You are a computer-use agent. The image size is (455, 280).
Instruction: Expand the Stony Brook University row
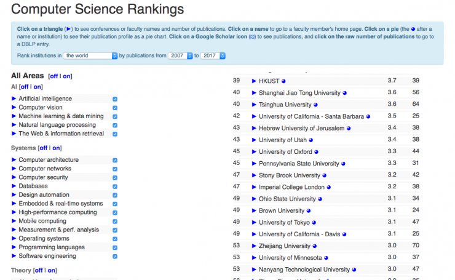(254, 175)
